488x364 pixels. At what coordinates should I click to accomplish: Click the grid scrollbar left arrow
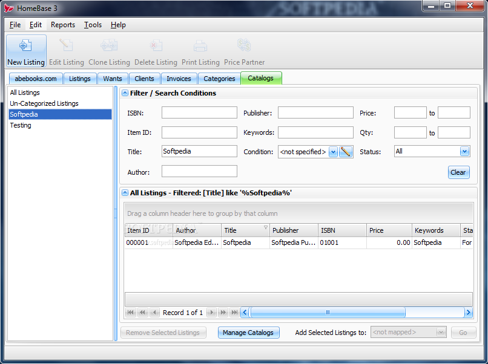(245, 313)
